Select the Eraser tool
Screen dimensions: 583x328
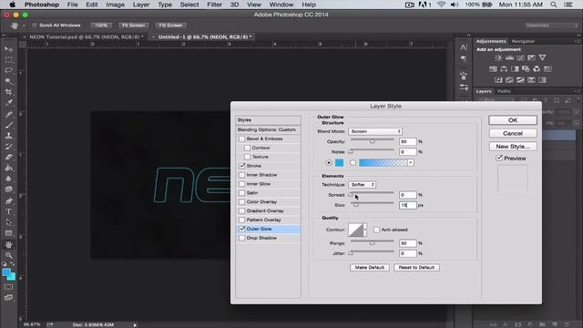pos(8,157)
